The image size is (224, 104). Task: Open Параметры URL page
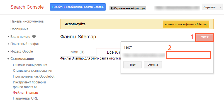click(x=25, y=98)
